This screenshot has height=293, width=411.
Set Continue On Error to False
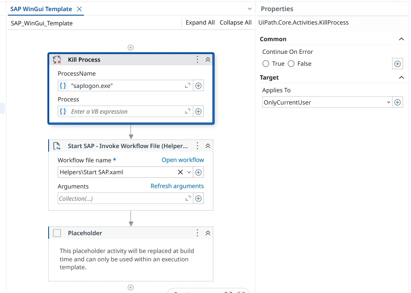coord(291,64)
